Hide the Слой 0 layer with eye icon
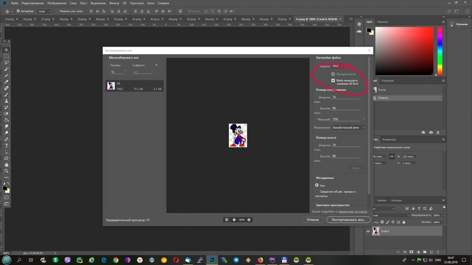This screenshot has height=265, width=472. (368, 231)
